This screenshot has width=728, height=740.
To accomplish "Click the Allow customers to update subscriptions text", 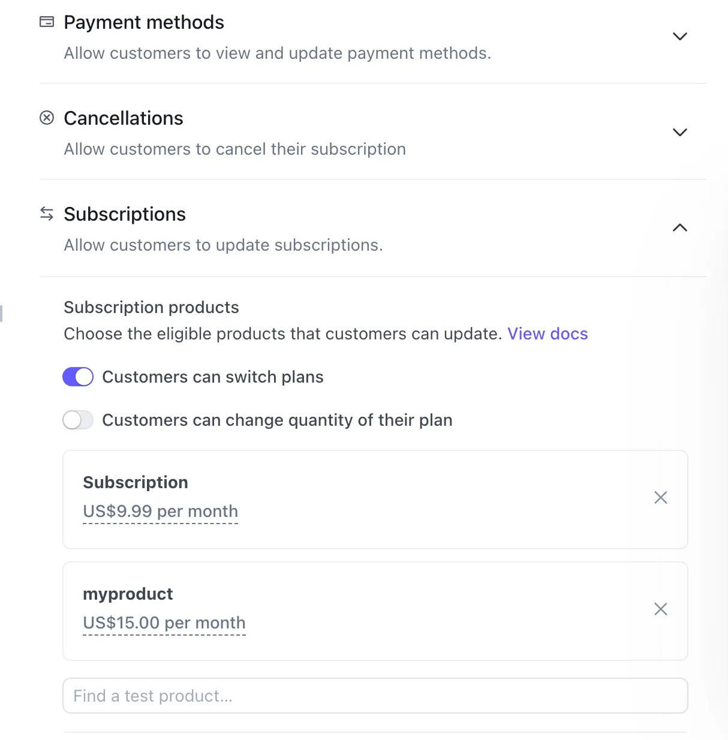I will click(223, 245).
